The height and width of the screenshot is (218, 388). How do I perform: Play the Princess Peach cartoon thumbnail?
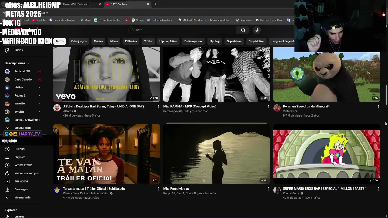(327, 154)
